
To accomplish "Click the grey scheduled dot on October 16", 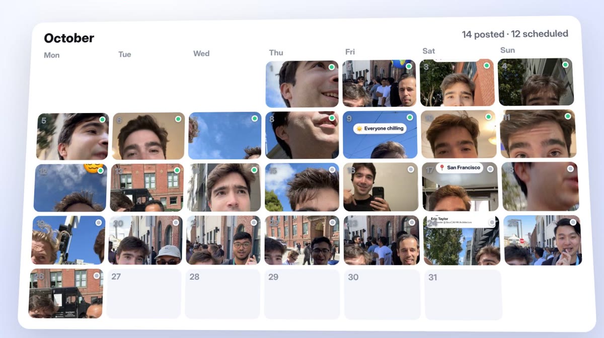I will pyautogui.click(x=411, y=170).
